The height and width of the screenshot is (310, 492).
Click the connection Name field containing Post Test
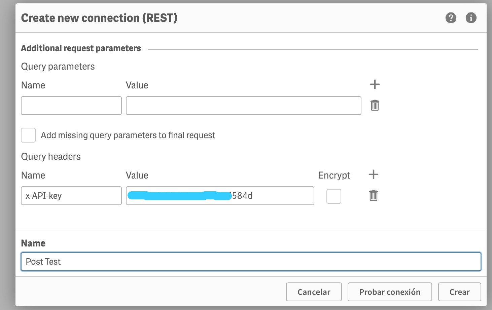click(251, 262)
